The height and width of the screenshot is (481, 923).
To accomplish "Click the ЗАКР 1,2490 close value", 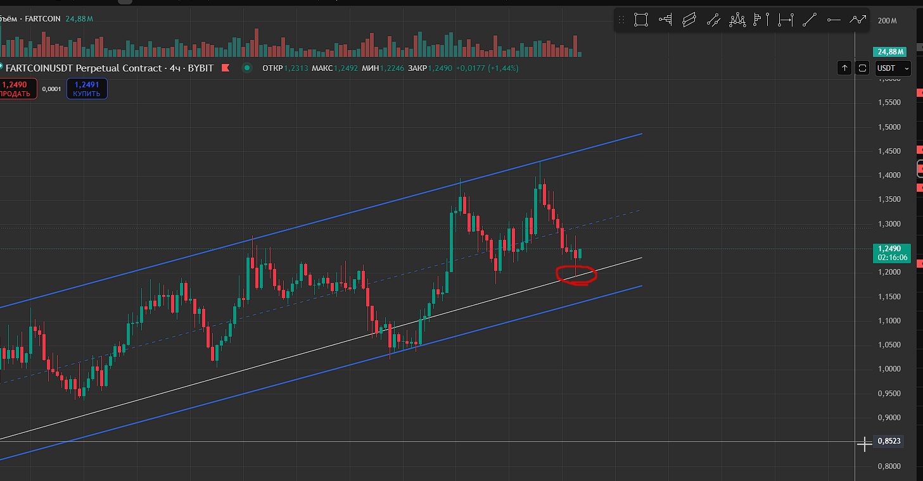I will (x=430, y=68).
